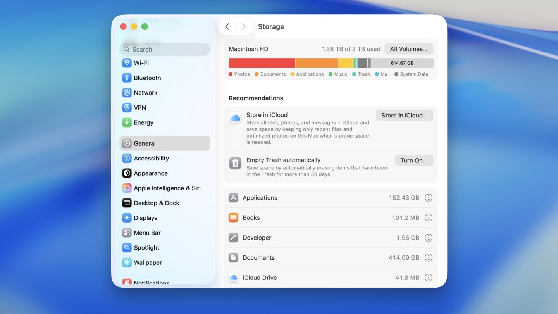Expand info for the Documents category
The height and width of the screenshot is (314, 558).
coord(429,257)
